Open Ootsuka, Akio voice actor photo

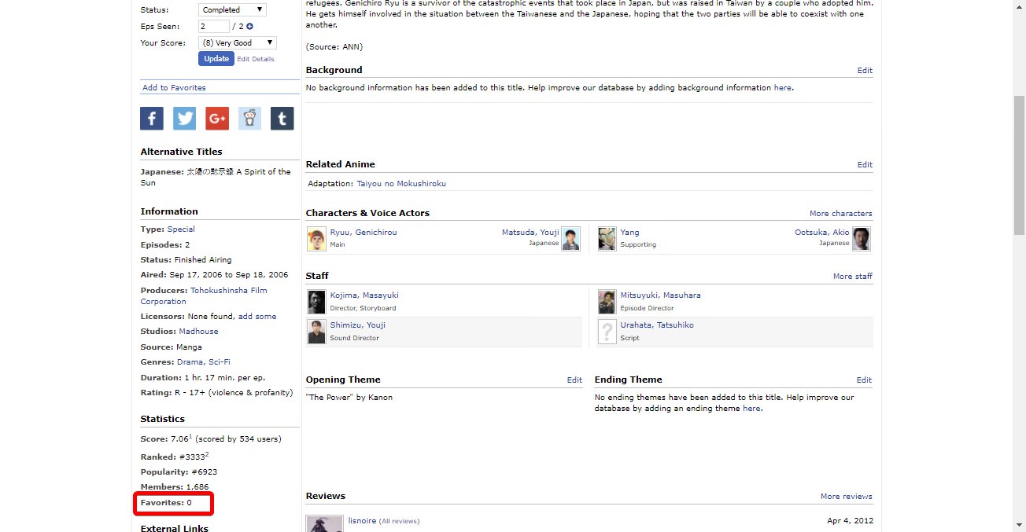862,239
